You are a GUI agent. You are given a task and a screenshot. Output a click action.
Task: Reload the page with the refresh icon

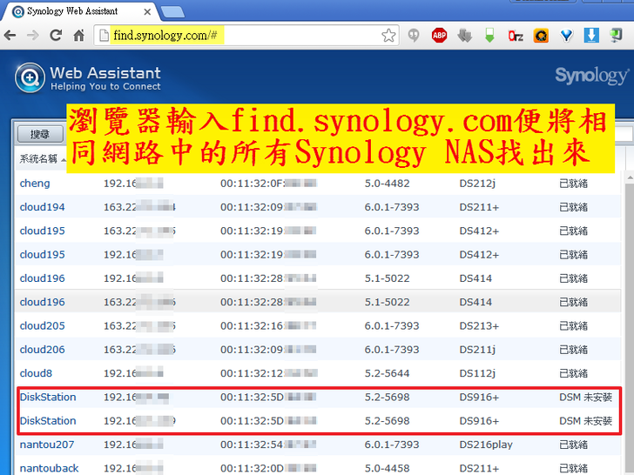(x=56, y=36)
